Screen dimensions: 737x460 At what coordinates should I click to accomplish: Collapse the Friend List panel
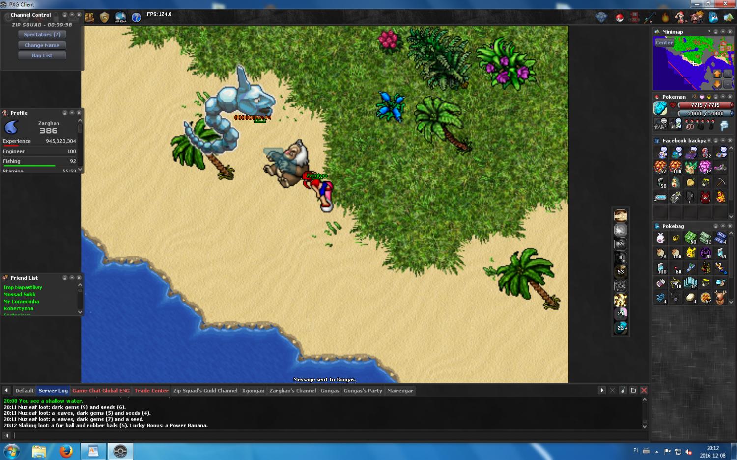click(72, 278)
